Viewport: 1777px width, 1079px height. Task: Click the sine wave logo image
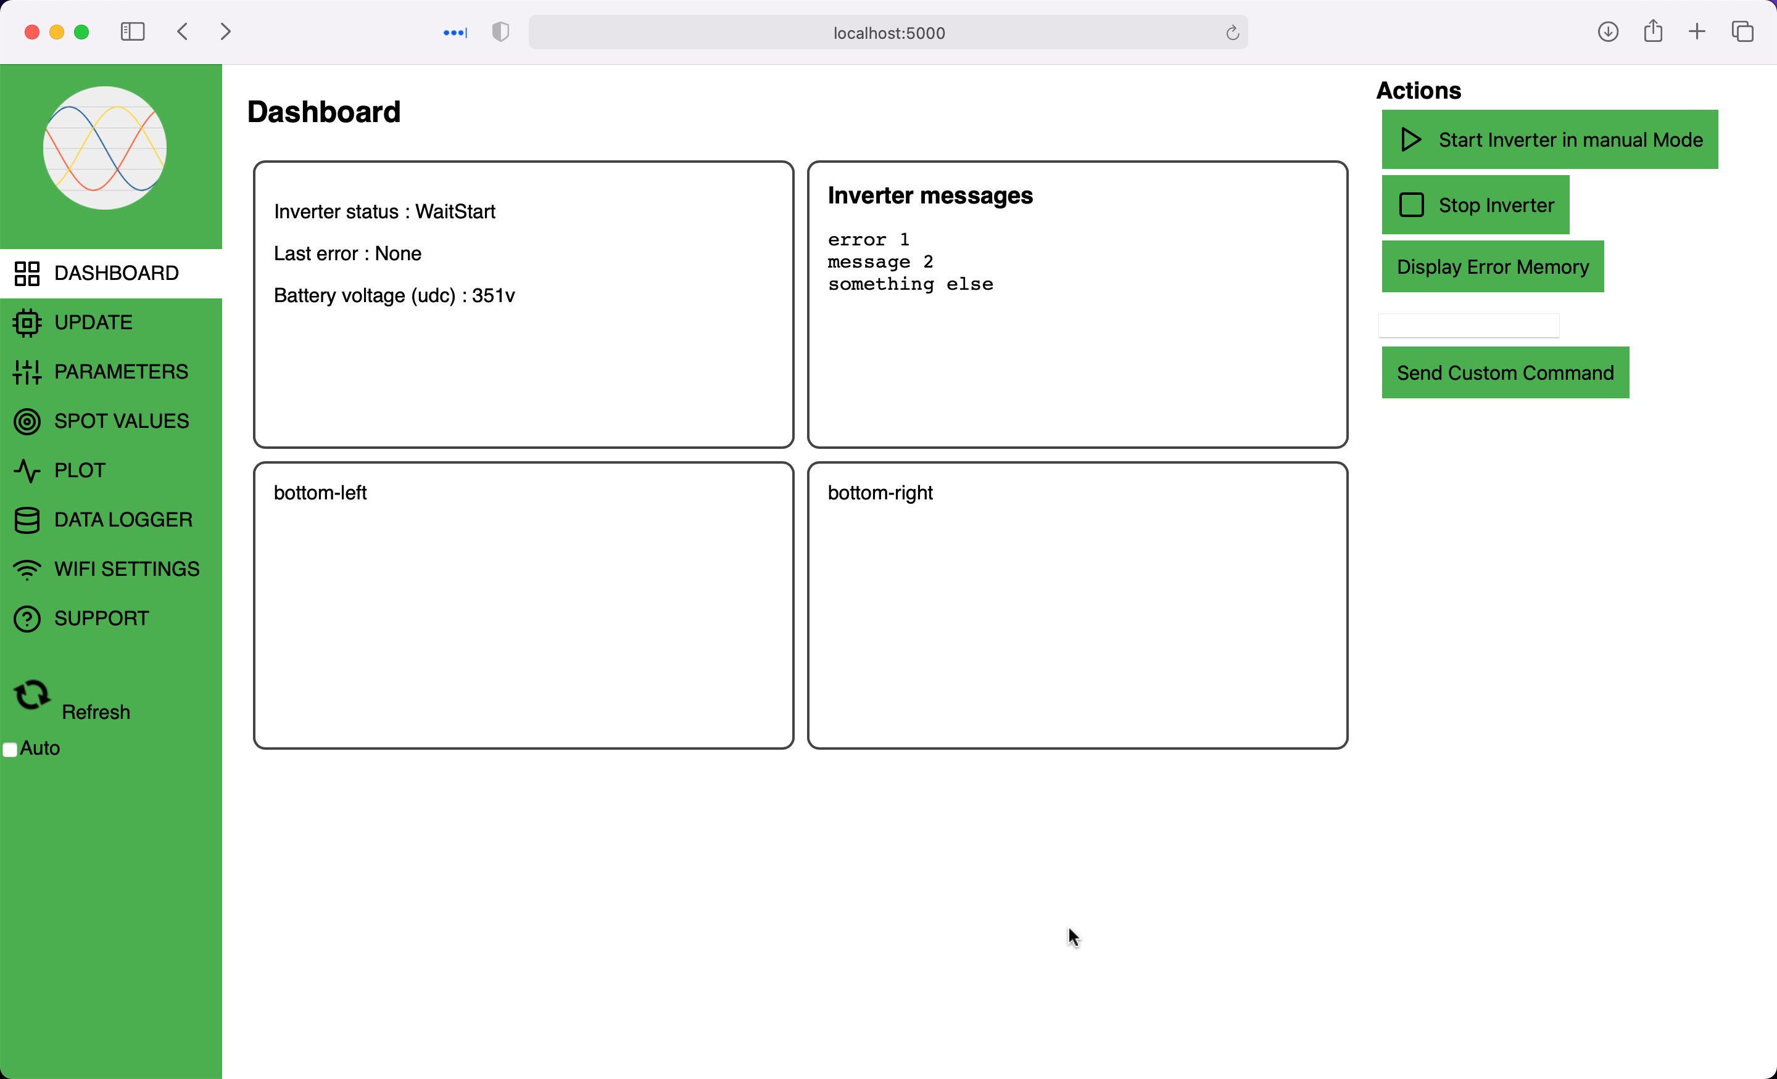(x=106, y=148)
